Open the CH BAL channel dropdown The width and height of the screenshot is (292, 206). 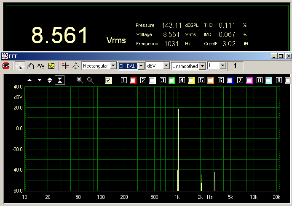(x=141, y=66)
